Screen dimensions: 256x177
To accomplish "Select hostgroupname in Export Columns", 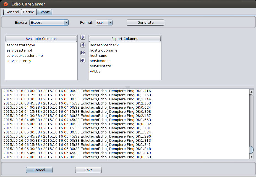I will click(104, 50).
